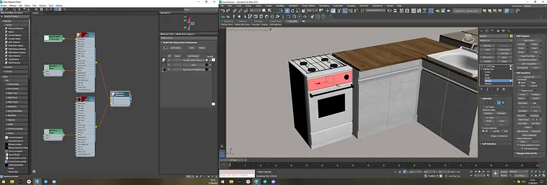This screenshot has width=547, height=185.
Task: Open the Modifier List dropdown
Action: click(496, 40)
